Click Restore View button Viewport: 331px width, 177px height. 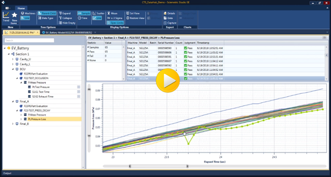[136, 18]
